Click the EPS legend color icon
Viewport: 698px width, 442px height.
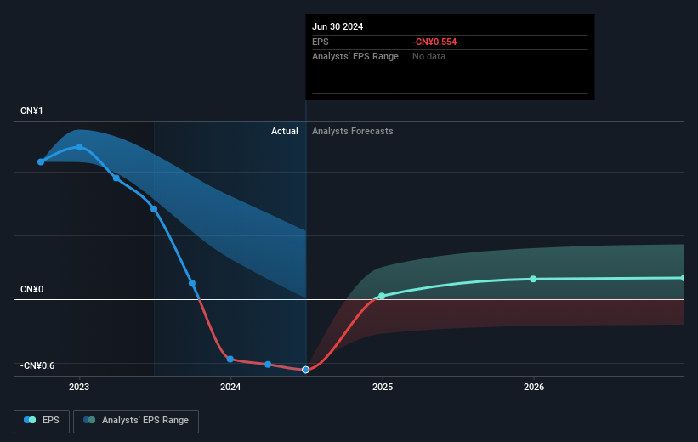[x=30, y=420]
